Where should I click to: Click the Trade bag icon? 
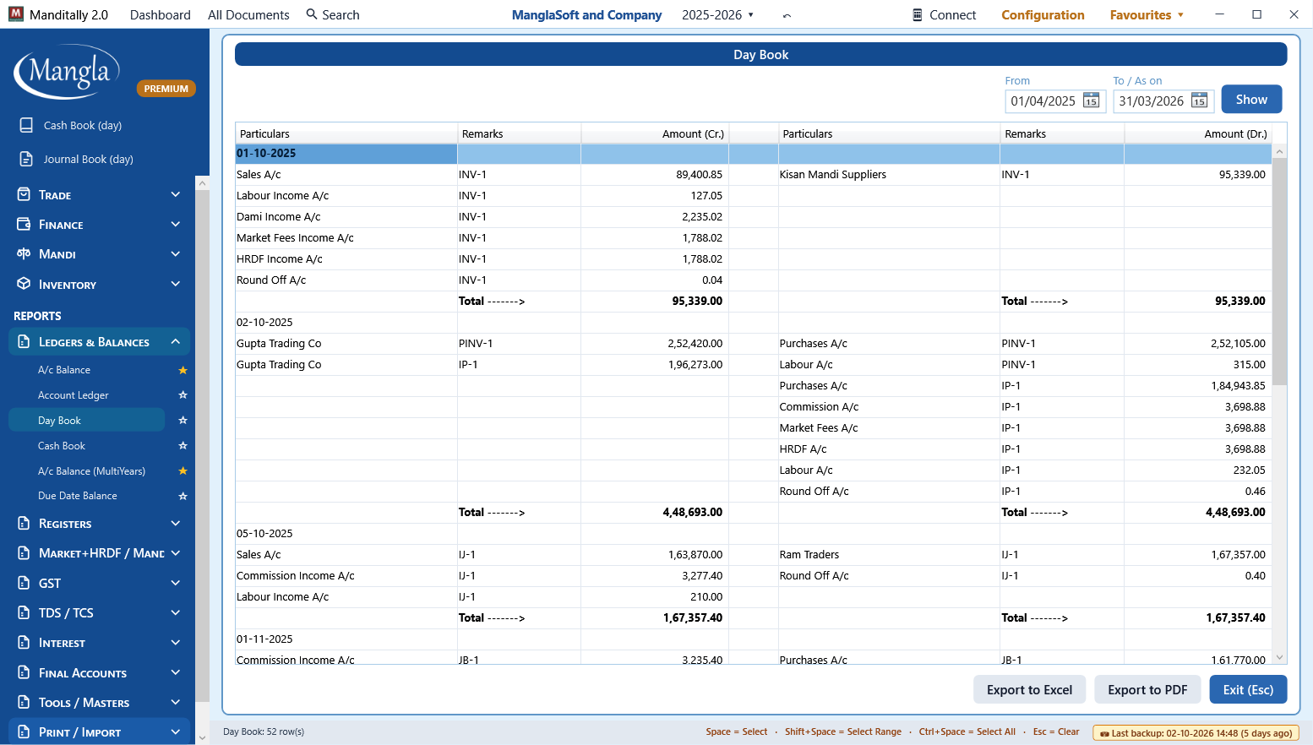click(24, 194)
